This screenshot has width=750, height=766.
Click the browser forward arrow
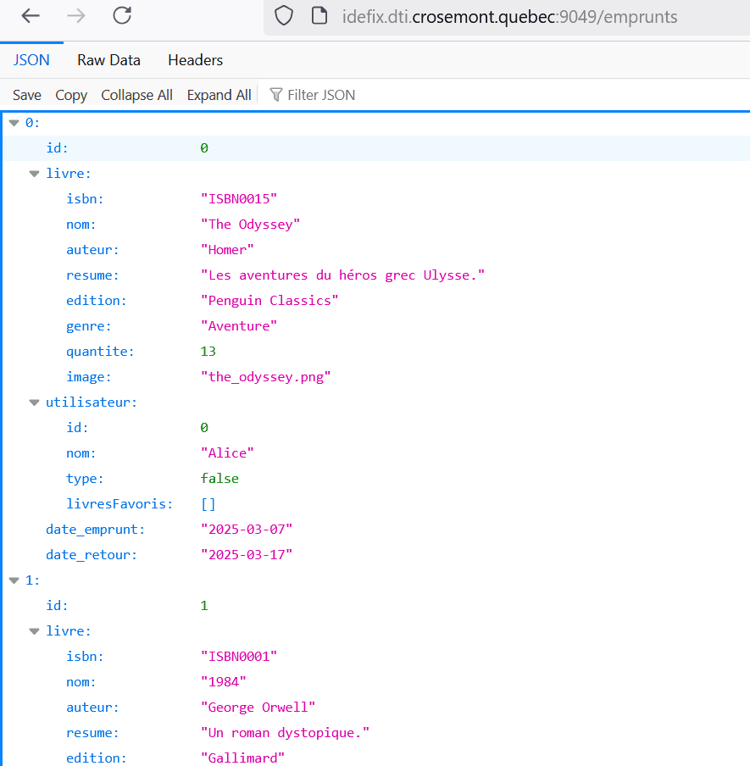coord(75,16)
